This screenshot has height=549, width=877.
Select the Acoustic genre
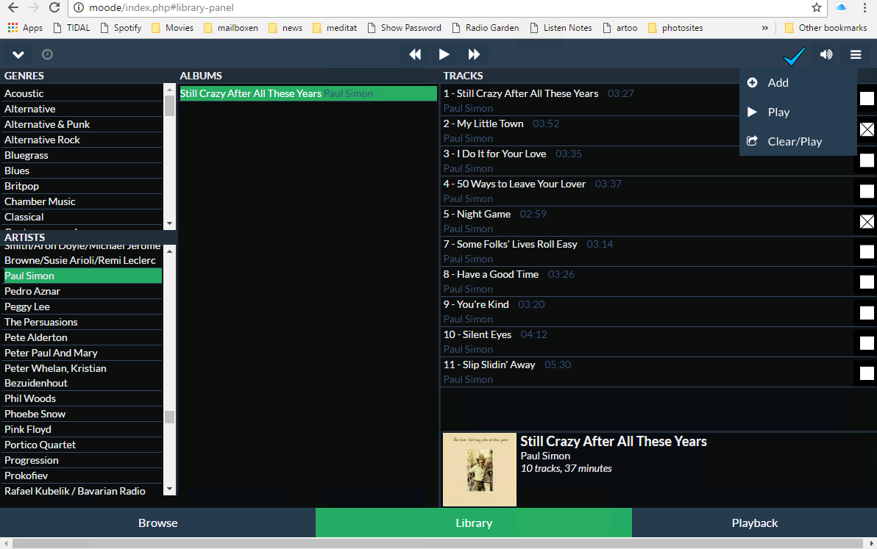coord(83,93)
